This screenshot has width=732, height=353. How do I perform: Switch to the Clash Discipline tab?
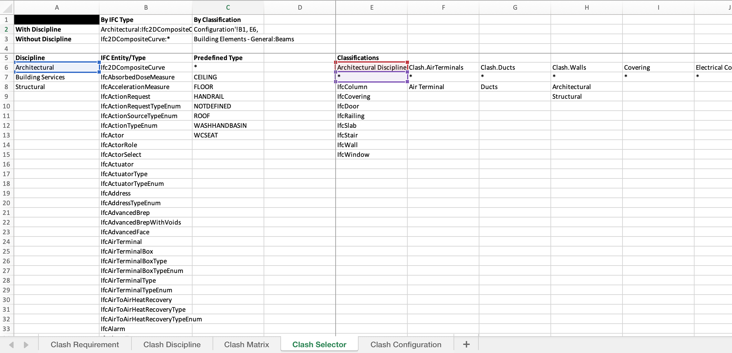172,344
